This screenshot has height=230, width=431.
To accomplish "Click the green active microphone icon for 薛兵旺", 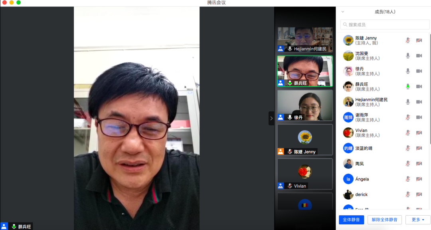I will pos(408,86).
